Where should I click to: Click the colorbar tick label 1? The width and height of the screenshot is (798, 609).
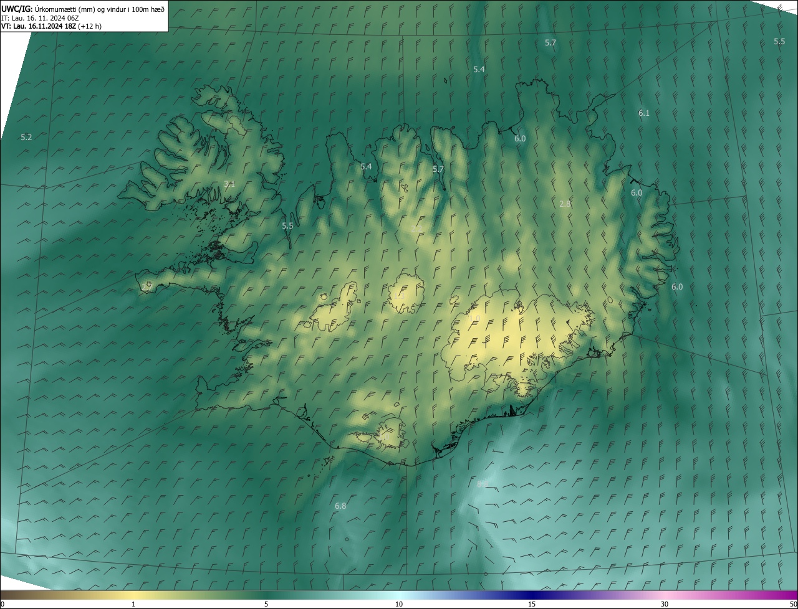[133, 605]
